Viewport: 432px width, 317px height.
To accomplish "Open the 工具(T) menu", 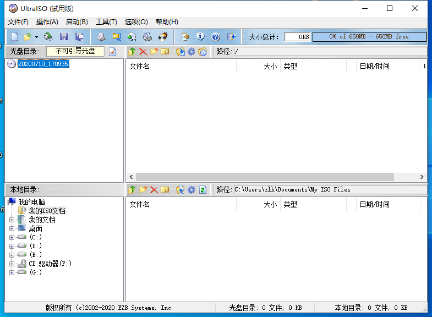I will 106,22.
